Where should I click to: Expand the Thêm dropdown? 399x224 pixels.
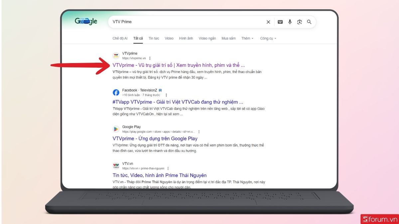coord(248,38)
